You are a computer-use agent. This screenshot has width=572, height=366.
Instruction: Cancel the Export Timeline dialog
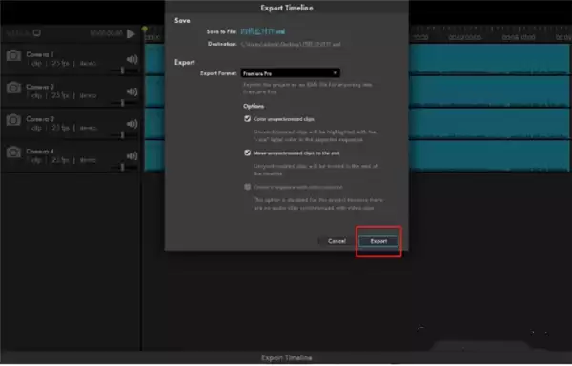pyautogui.click(x=337, y=241)
